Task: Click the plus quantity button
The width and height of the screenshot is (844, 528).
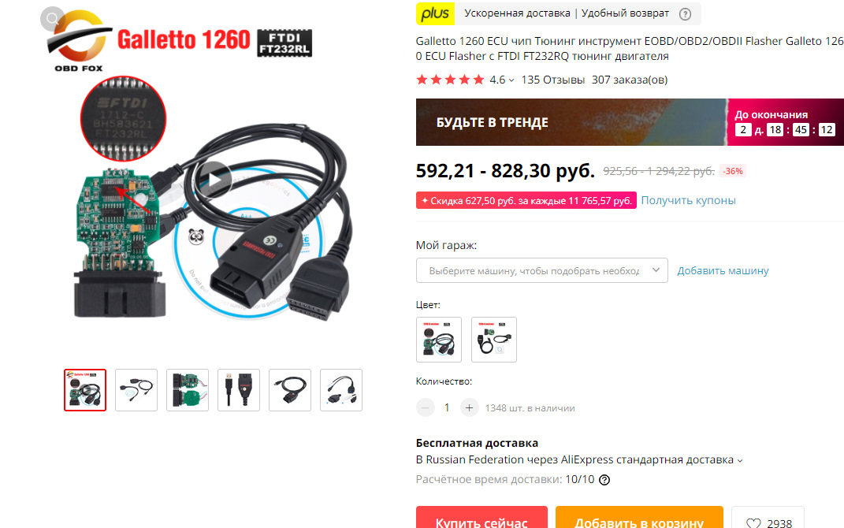Action: point(470,408)
